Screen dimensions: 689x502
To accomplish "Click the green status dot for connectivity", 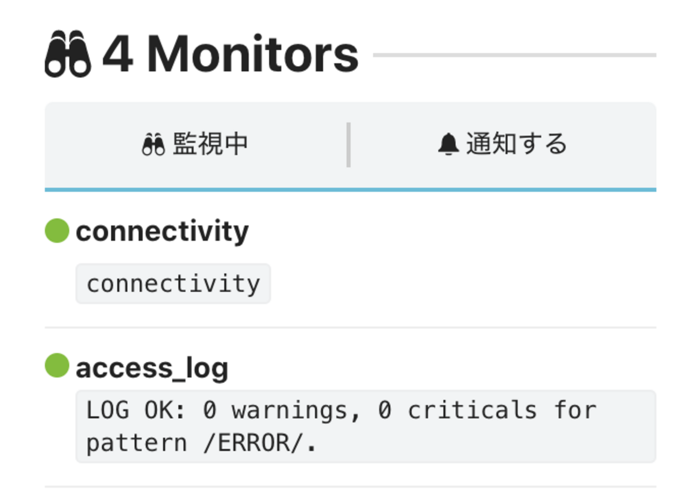I will point(57,231).
